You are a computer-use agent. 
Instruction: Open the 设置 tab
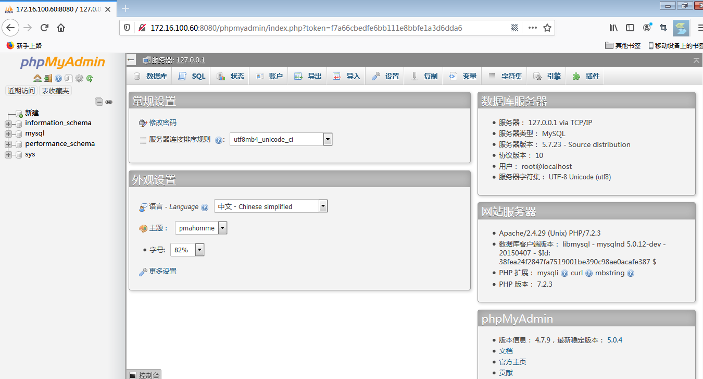[385, 76]
